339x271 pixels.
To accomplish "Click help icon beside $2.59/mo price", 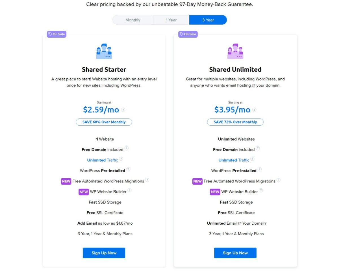I will pyautogui.click(x=123, y=110).
